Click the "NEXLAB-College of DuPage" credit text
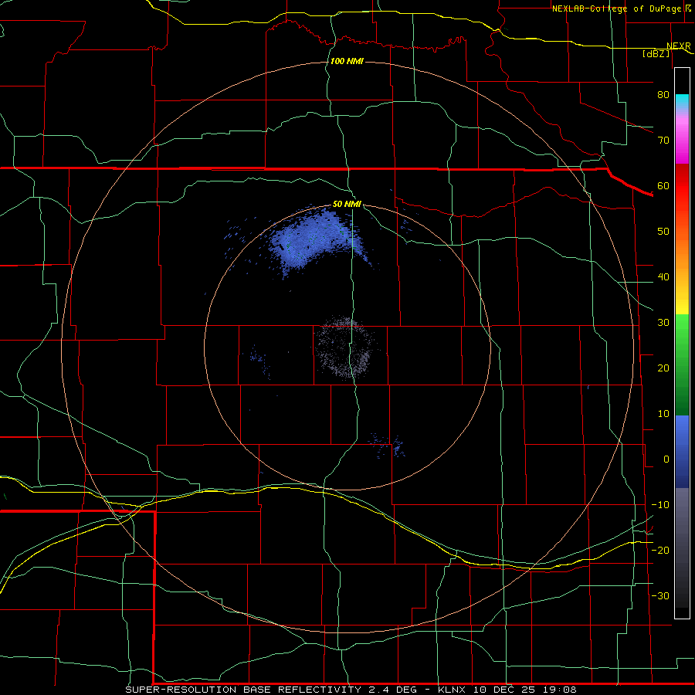Image resolution: width=695 pixels, height=695 pixels. (617, 8)
